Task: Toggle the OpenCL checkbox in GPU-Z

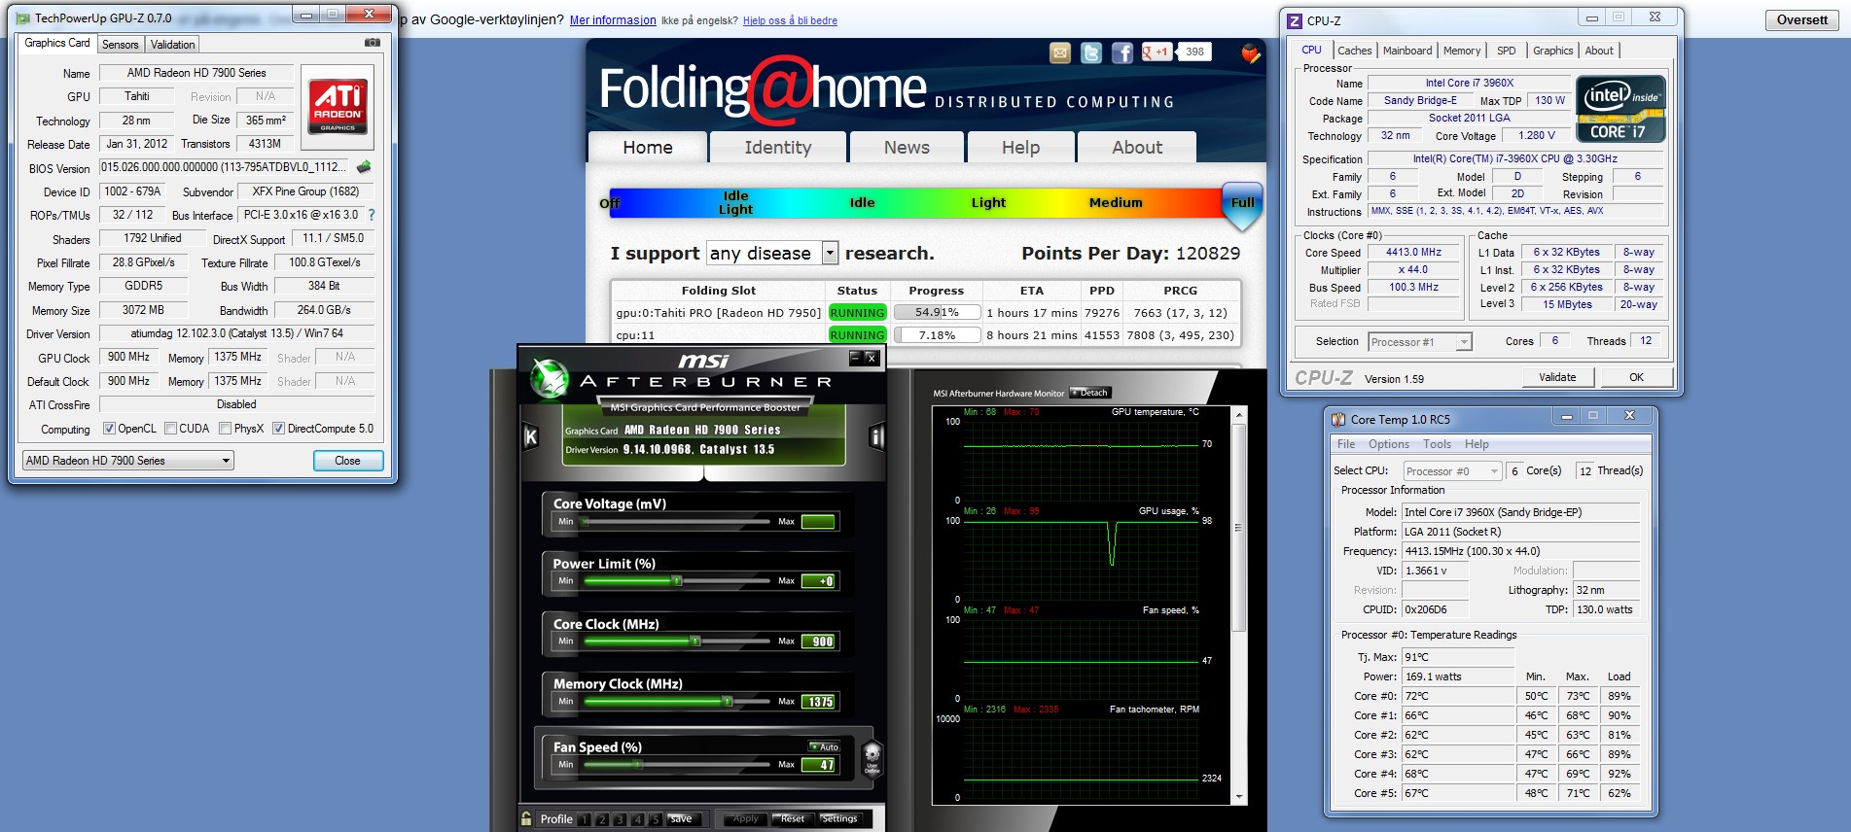Action: click(x=109, y=429)
